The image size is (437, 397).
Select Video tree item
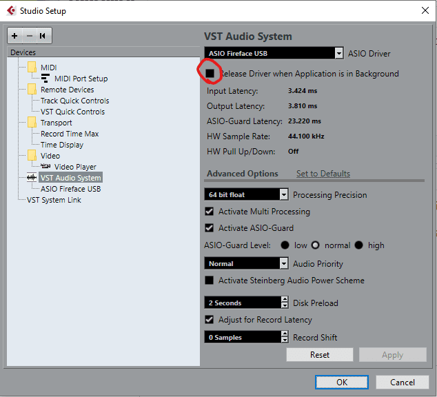pos(50,156)
